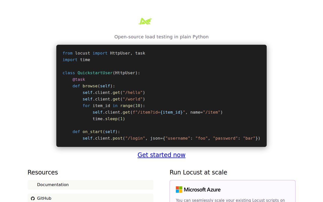Click the Run Locust at scale heading
Image resolution: width=323 pixels, height=202 pixels.
click(198, 172)
